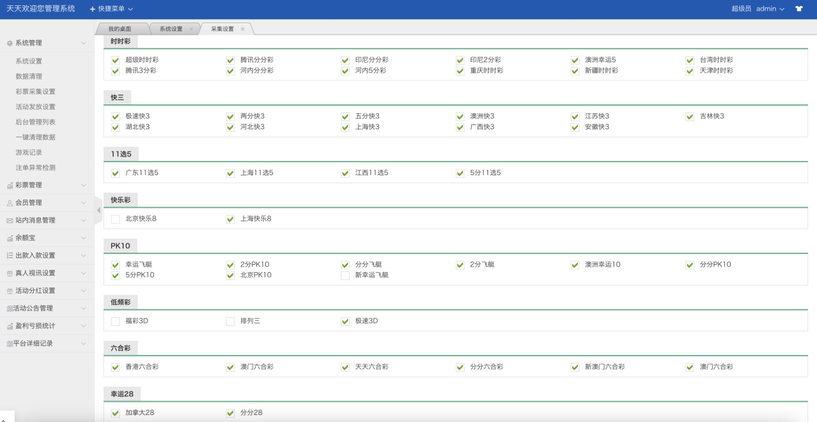Viewport: 817px width, 422px height.
Task: Toggle the 香港六合彩 checkbox
Action: [116, 367]
